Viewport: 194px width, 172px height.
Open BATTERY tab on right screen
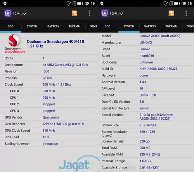click(150, 26)
